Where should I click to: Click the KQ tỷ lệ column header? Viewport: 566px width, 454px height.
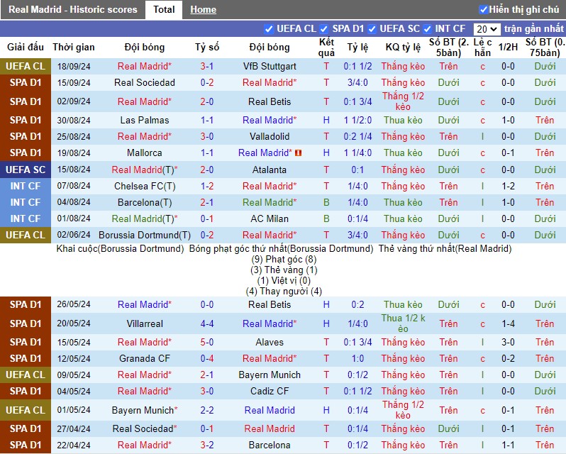403,48
